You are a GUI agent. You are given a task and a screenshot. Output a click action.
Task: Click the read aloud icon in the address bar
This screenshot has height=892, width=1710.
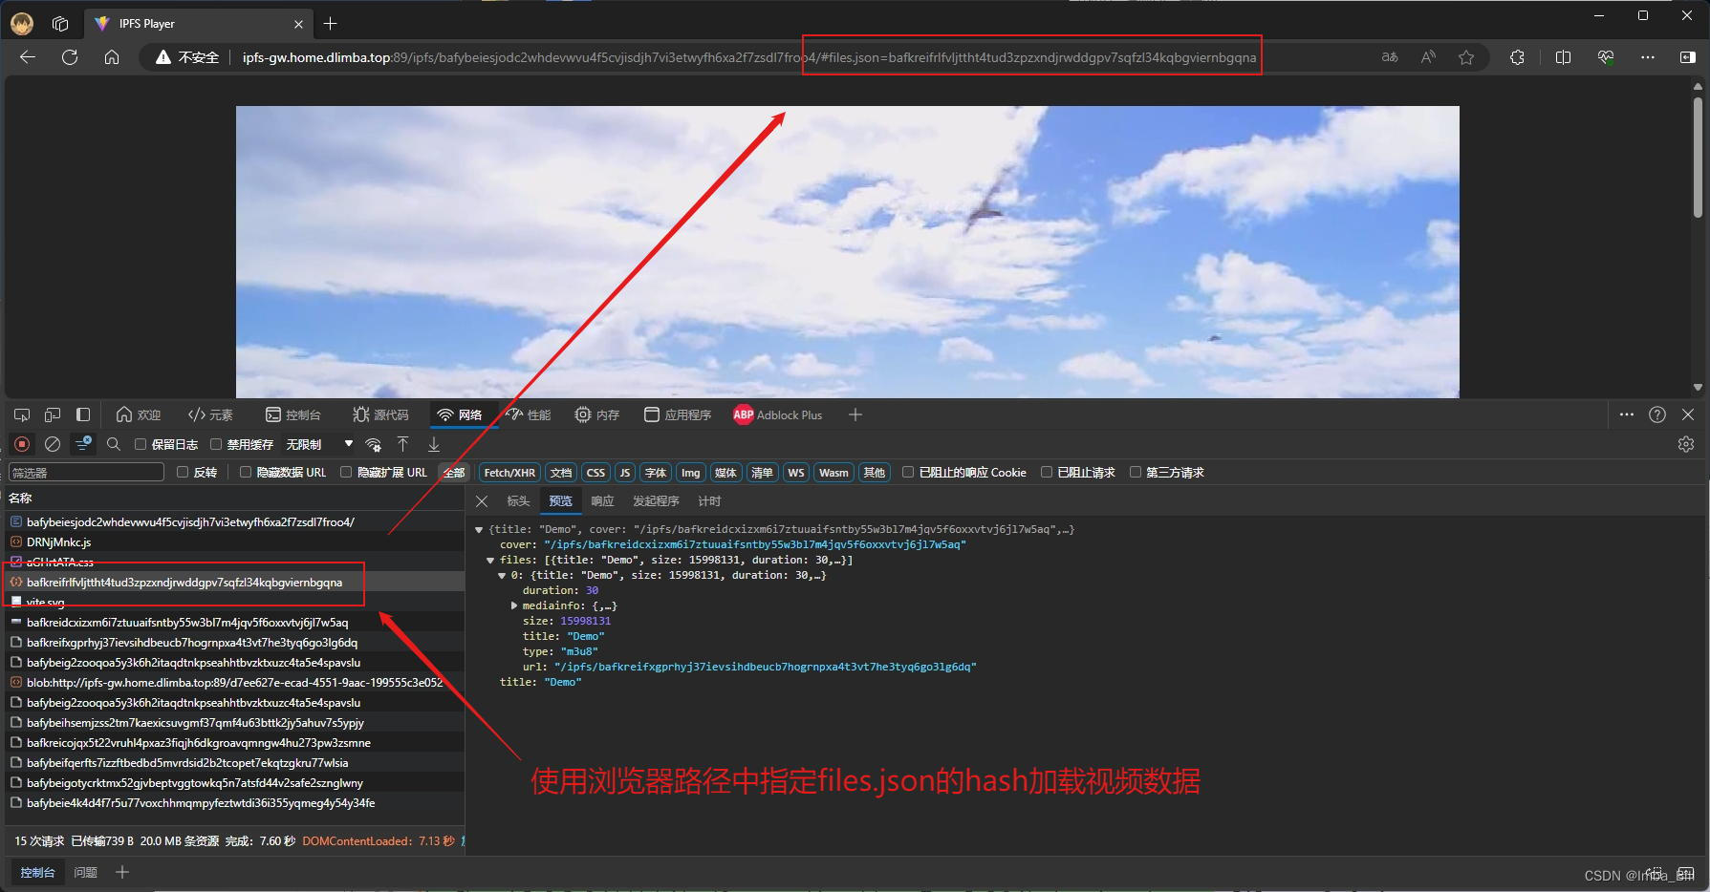coord(1428,57)
